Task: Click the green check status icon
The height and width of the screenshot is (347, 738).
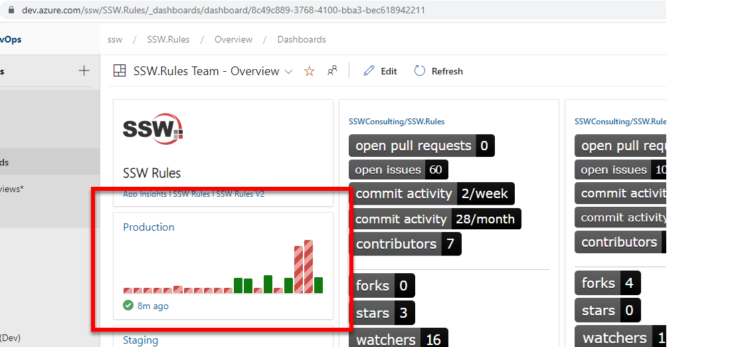Action: [128, 306]
